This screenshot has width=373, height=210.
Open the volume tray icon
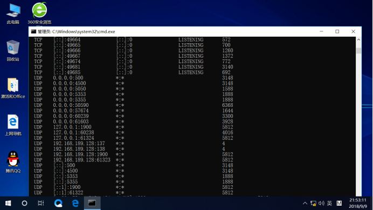[321, 204]
